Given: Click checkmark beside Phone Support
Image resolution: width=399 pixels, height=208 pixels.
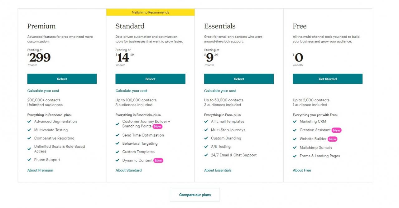Looking at the screenshot, I should 29,160.
